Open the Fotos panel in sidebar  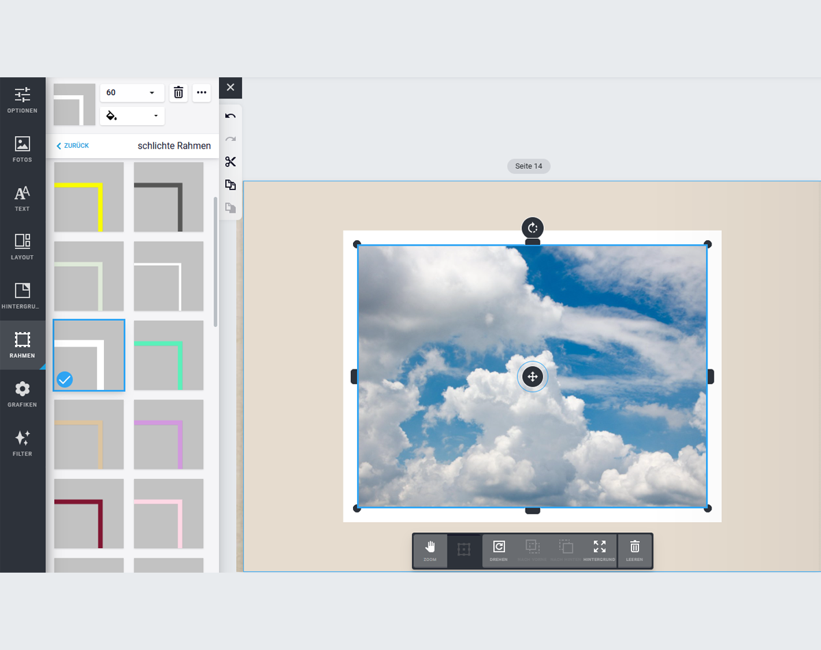pyautogui.click(x=23, y=149)
